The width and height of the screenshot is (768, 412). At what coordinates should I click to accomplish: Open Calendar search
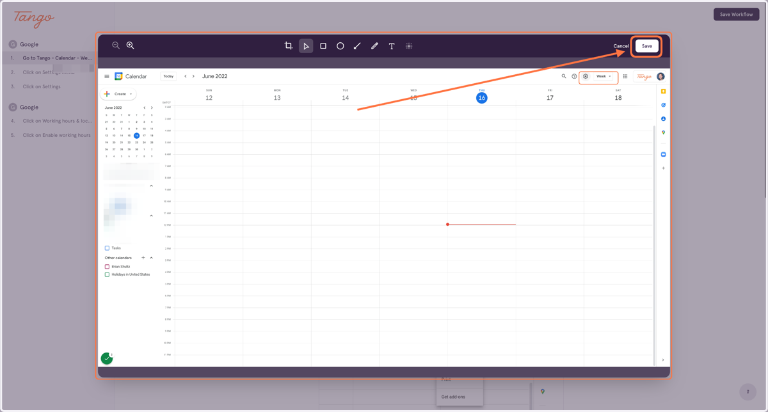[x=564, y=76]
